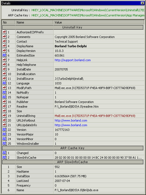Click the binary icon beside EstimatedSize
The width and height of the screenshot is (146, 195).
coord(4,55)
